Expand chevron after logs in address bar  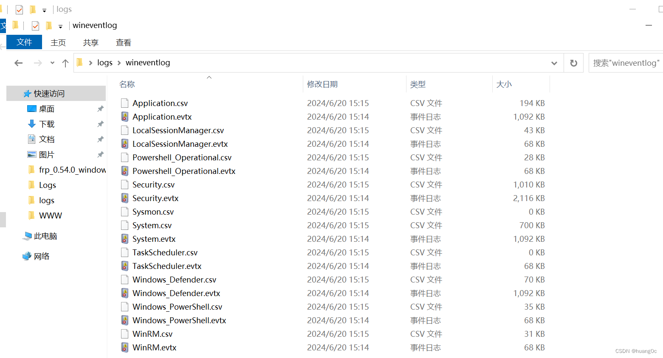point(119,63)
